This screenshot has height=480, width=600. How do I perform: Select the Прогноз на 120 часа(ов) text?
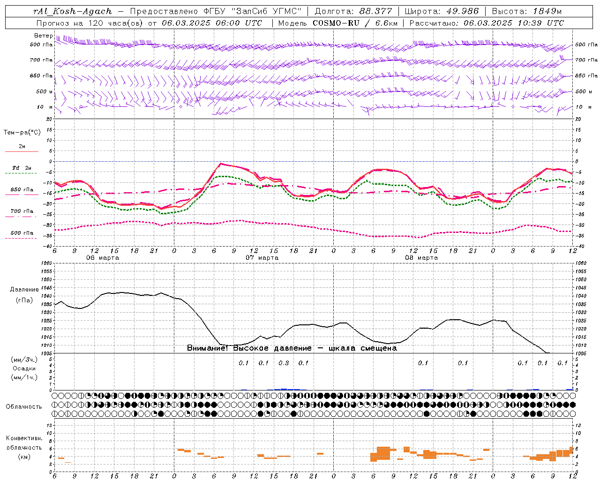pos(90,23)
